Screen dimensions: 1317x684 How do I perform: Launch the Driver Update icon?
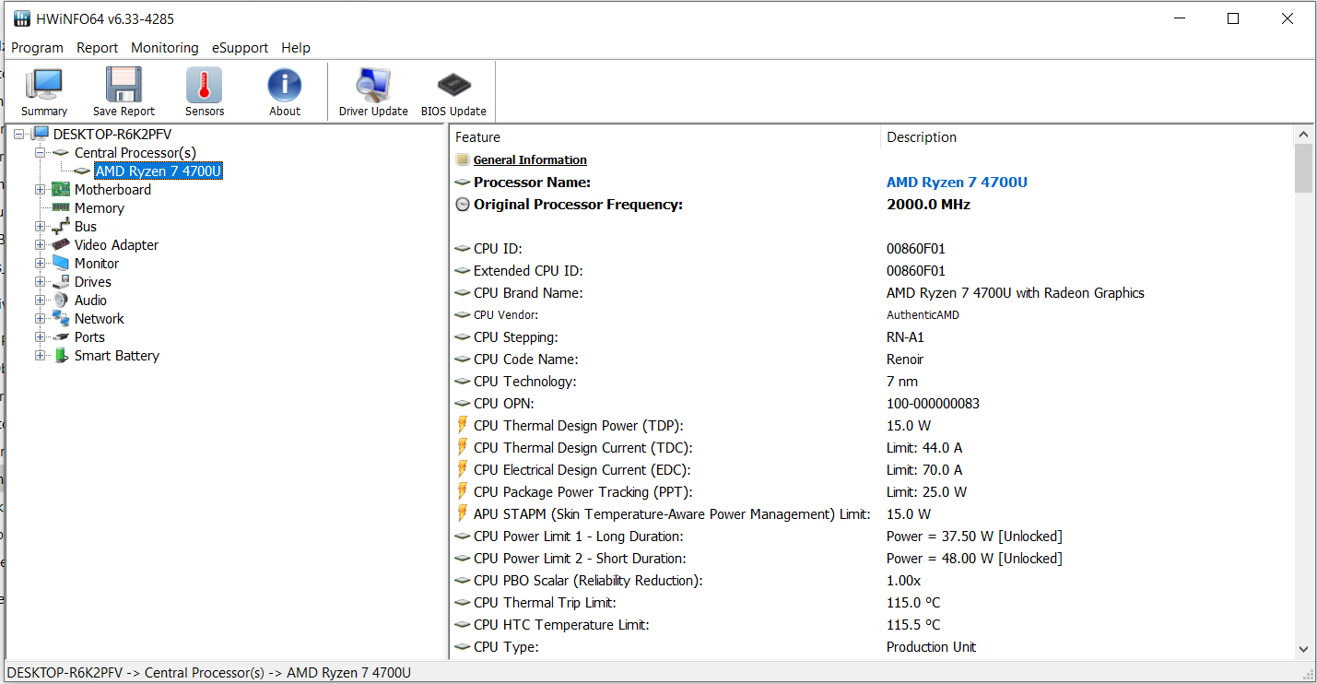pos(373,86)
